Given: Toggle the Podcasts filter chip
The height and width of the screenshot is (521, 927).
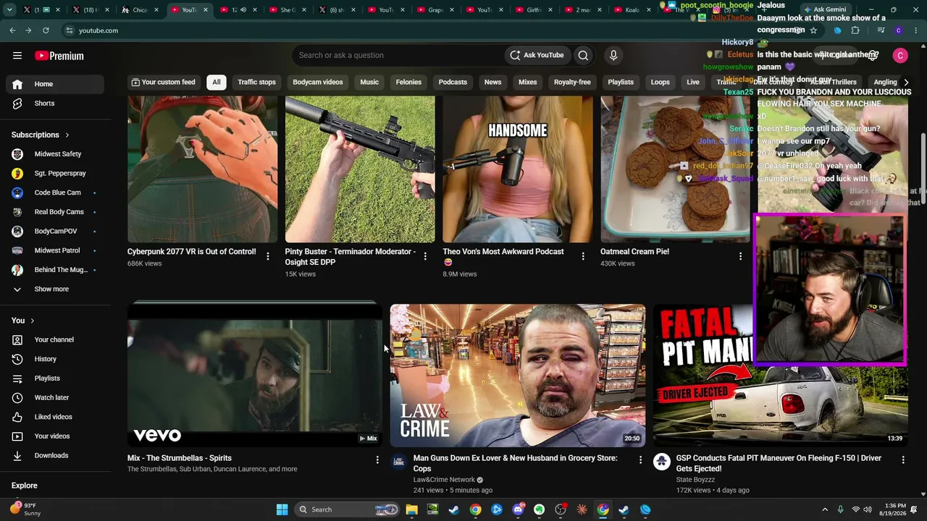Looking at the screenshot, I should tap(453, 82).
